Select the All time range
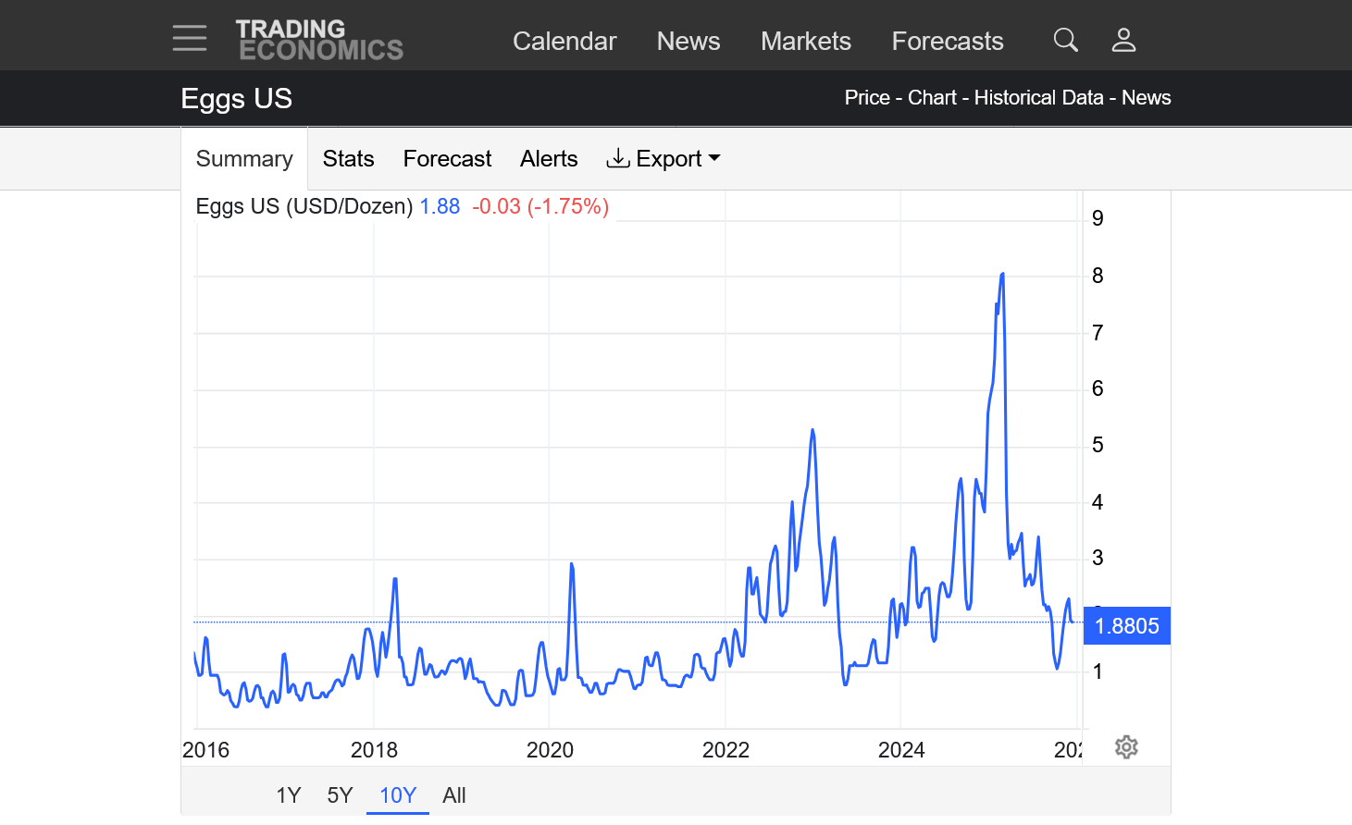The height and width of the screenshot is (825, 1352). pos(454,795)
